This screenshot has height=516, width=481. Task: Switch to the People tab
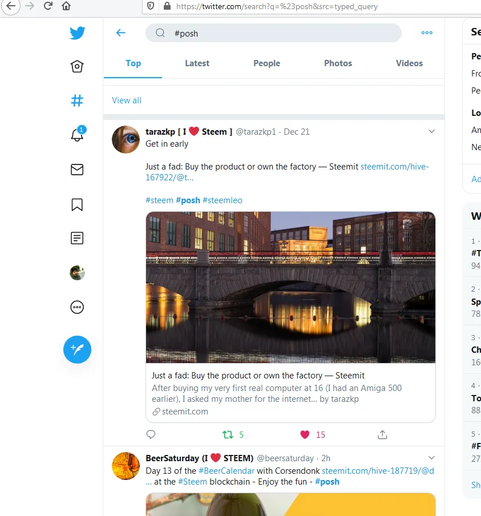(266, 63)
